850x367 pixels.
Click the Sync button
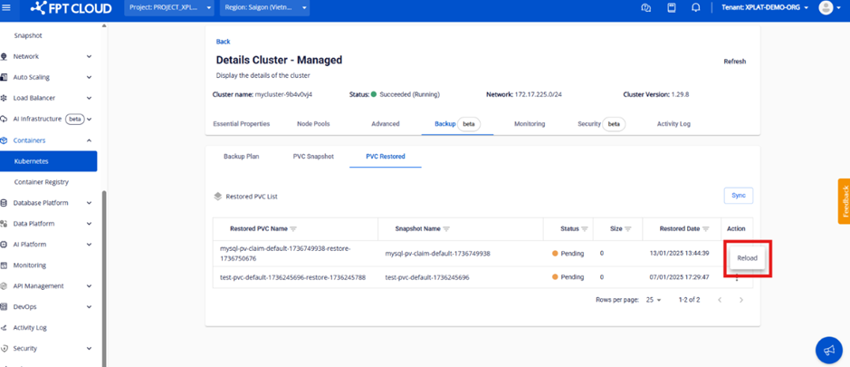[x=738, y=196]
